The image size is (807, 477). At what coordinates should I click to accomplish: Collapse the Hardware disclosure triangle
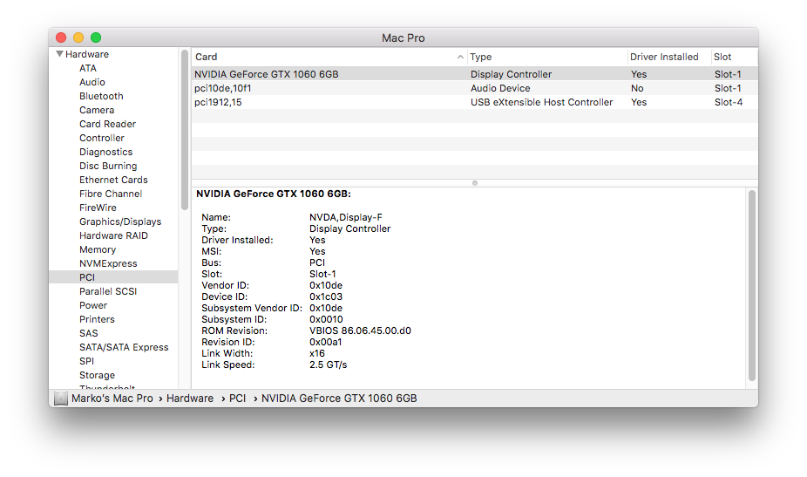click(x=60, y=54)
